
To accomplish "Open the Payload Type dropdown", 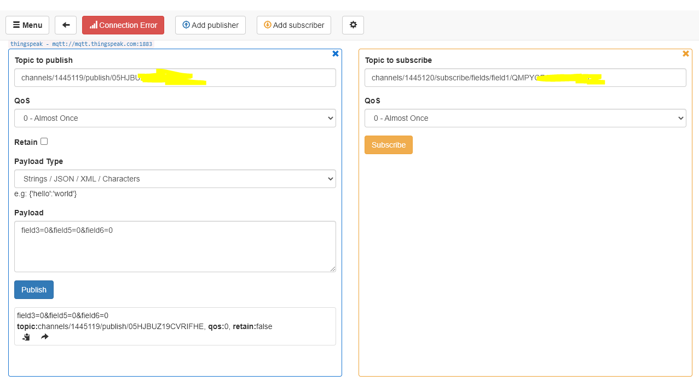I will [x=175, y=179].
